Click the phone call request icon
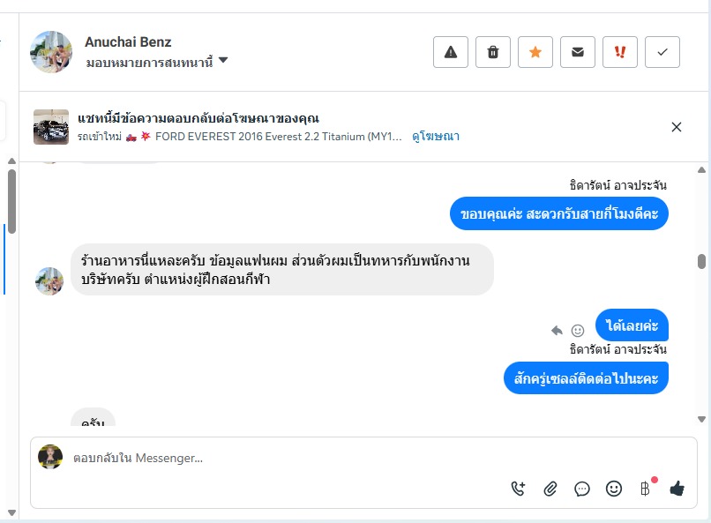The image size is (711, 523). coord(518,488)
